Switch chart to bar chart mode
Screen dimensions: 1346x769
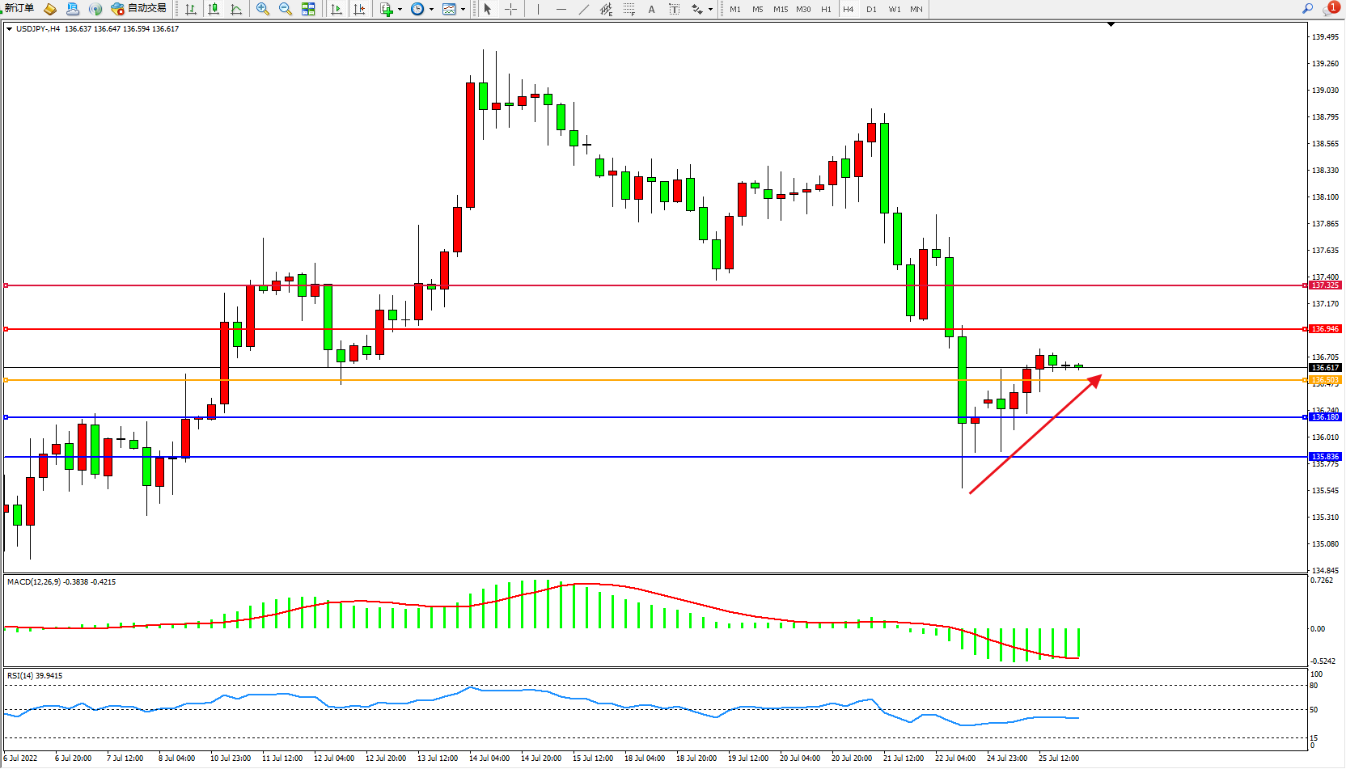(x=191, y=10)
